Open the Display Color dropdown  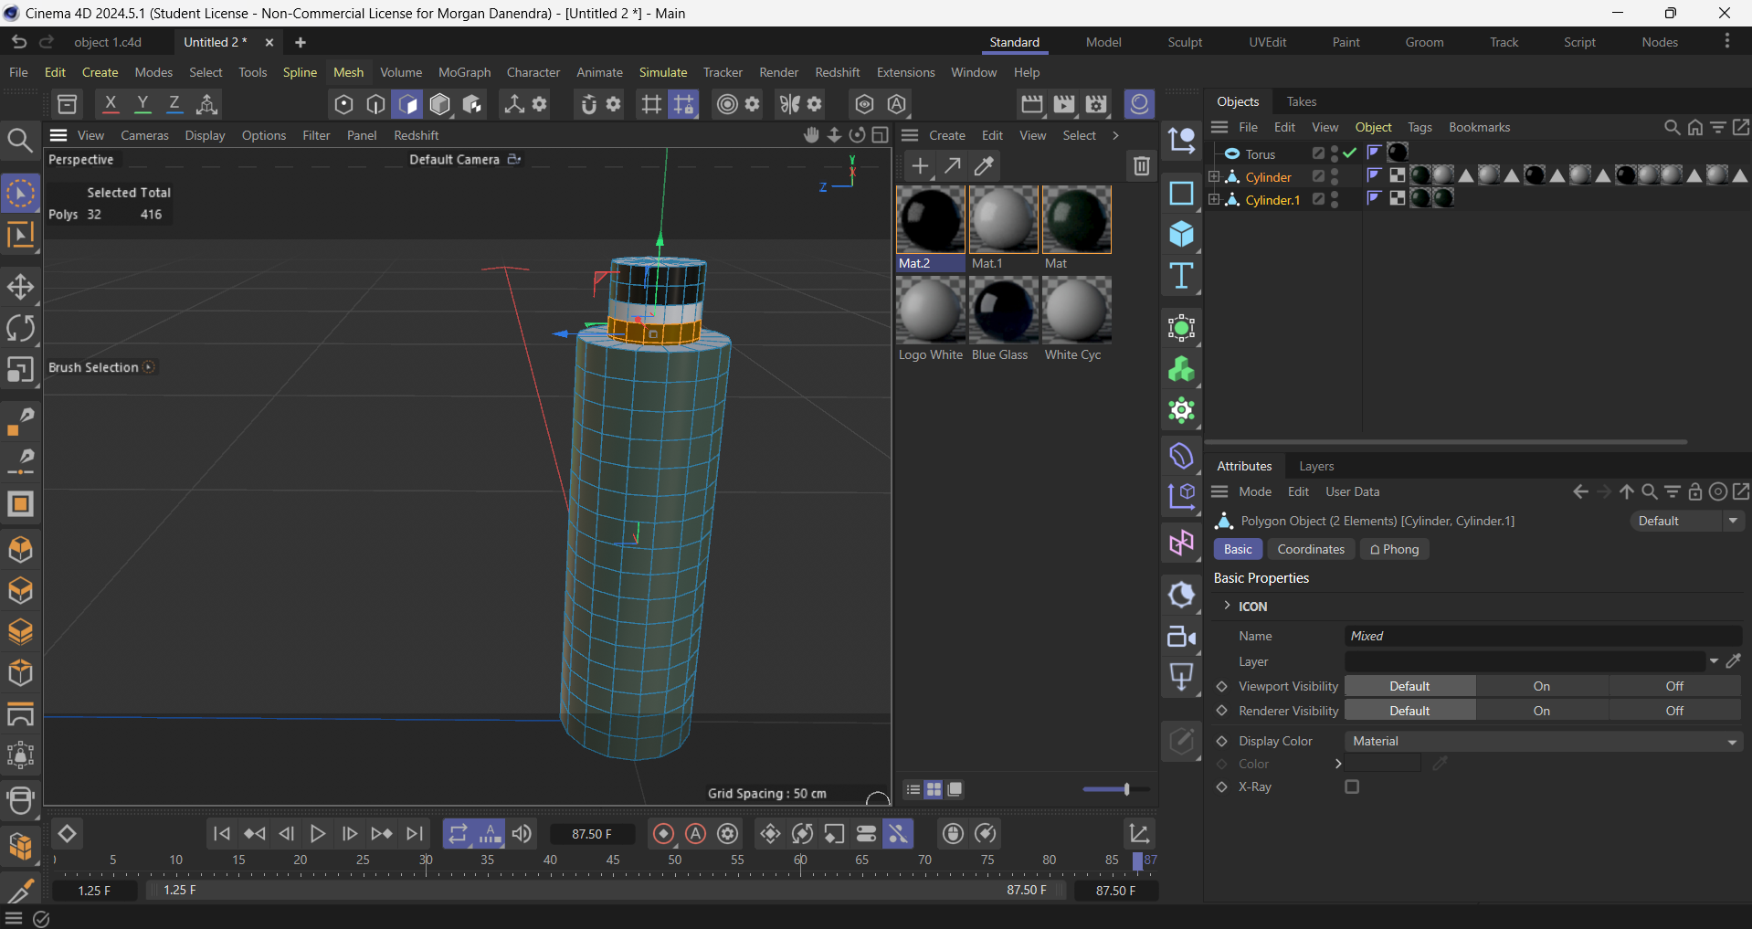click(1543, 741)
